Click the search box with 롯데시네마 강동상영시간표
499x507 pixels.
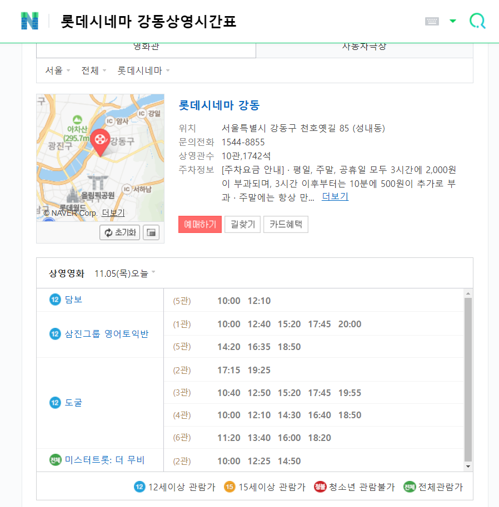(148, 21)
